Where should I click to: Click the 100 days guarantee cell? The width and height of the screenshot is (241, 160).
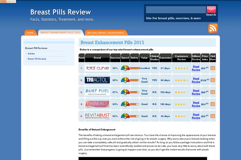click(x=165, y=92)
